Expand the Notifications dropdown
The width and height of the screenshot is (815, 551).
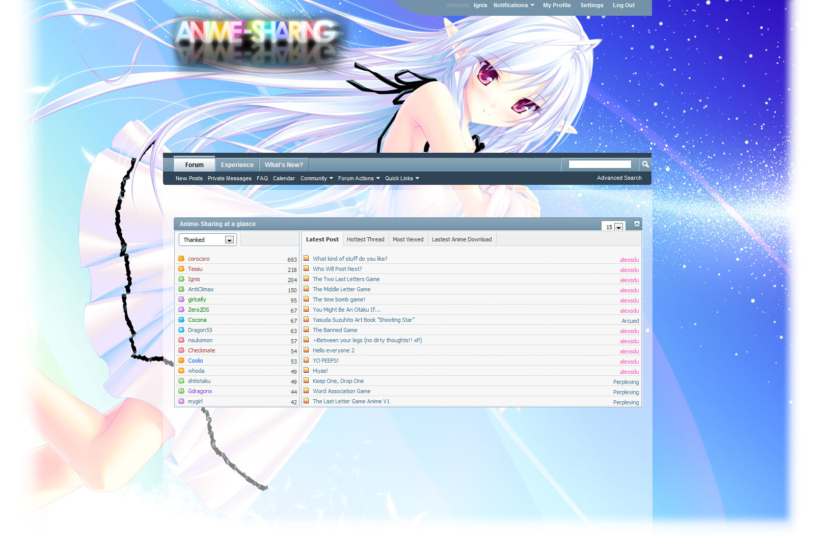513,5
